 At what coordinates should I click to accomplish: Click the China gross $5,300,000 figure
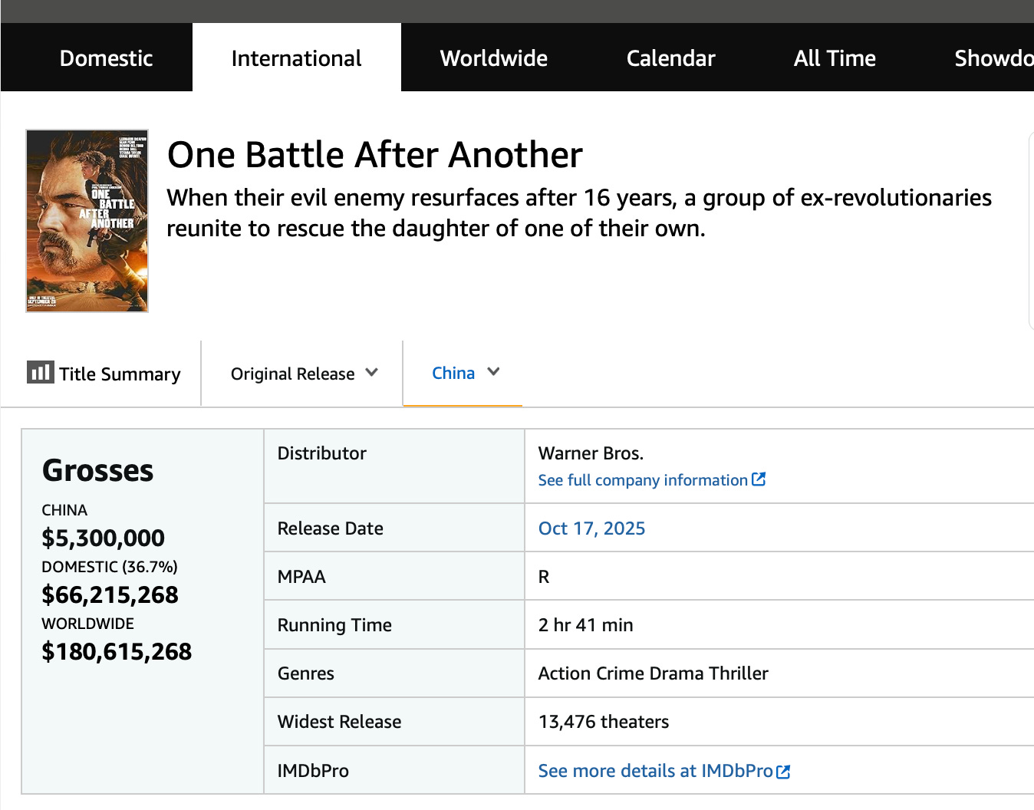(x=103, y=538)
